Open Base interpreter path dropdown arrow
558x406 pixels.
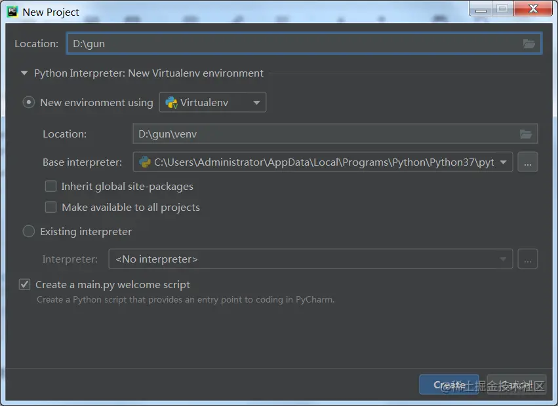[503, 162]
